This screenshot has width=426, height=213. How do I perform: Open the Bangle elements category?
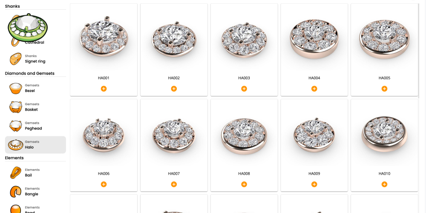pos(35,192)
